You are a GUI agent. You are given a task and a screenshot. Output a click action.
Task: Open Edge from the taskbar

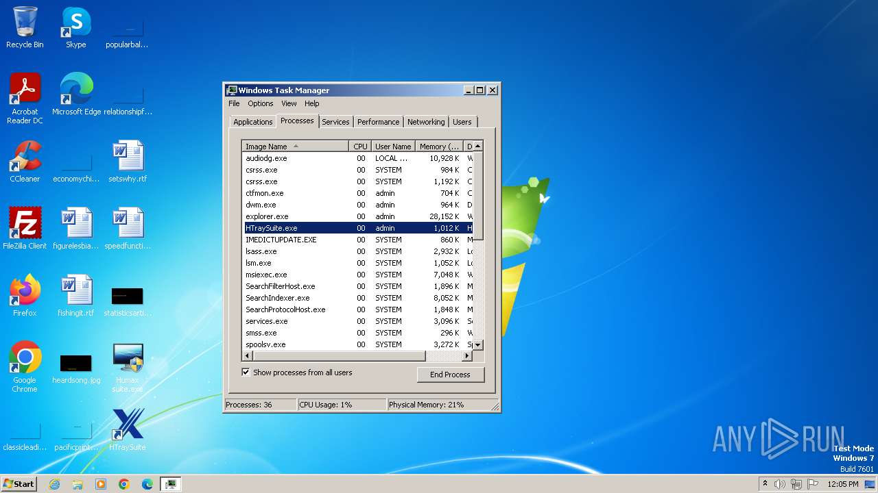pyautogui.click(x=147, y=484)
